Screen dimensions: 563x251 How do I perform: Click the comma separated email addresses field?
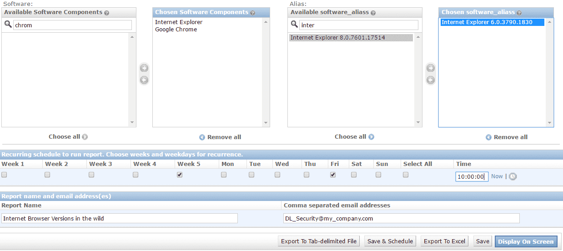point(401,219)
